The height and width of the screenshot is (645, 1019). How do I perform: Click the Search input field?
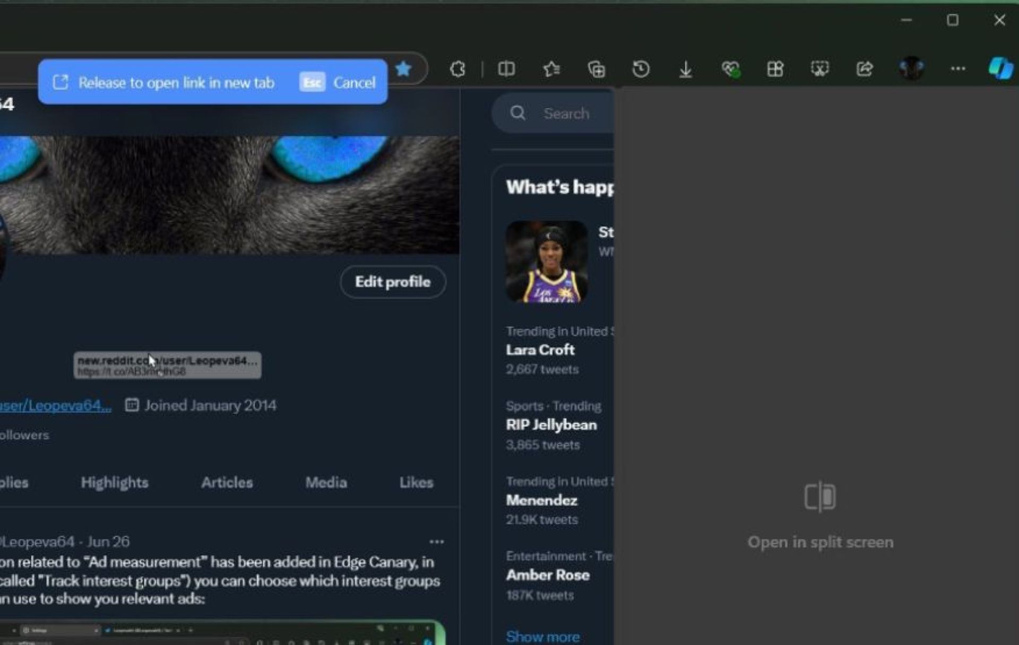pyautogui.click(x=566, y=114)
